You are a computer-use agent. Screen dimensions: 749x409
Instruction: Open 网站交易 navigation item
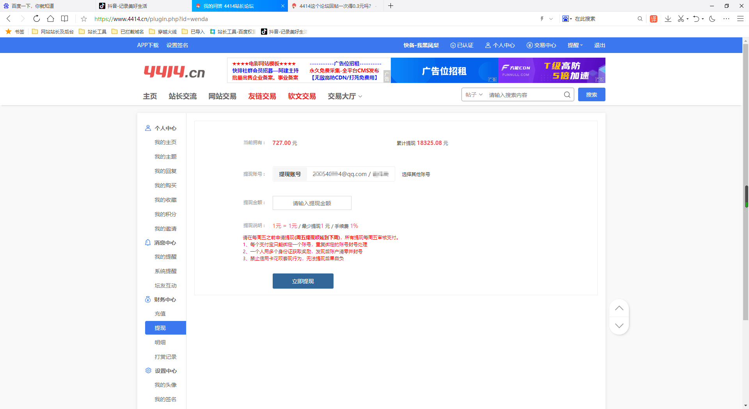point(222,96)
